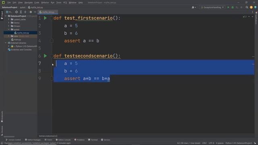Open Structure side tool window
This screenshot has width=258, height=145.
tap(2, 130)
